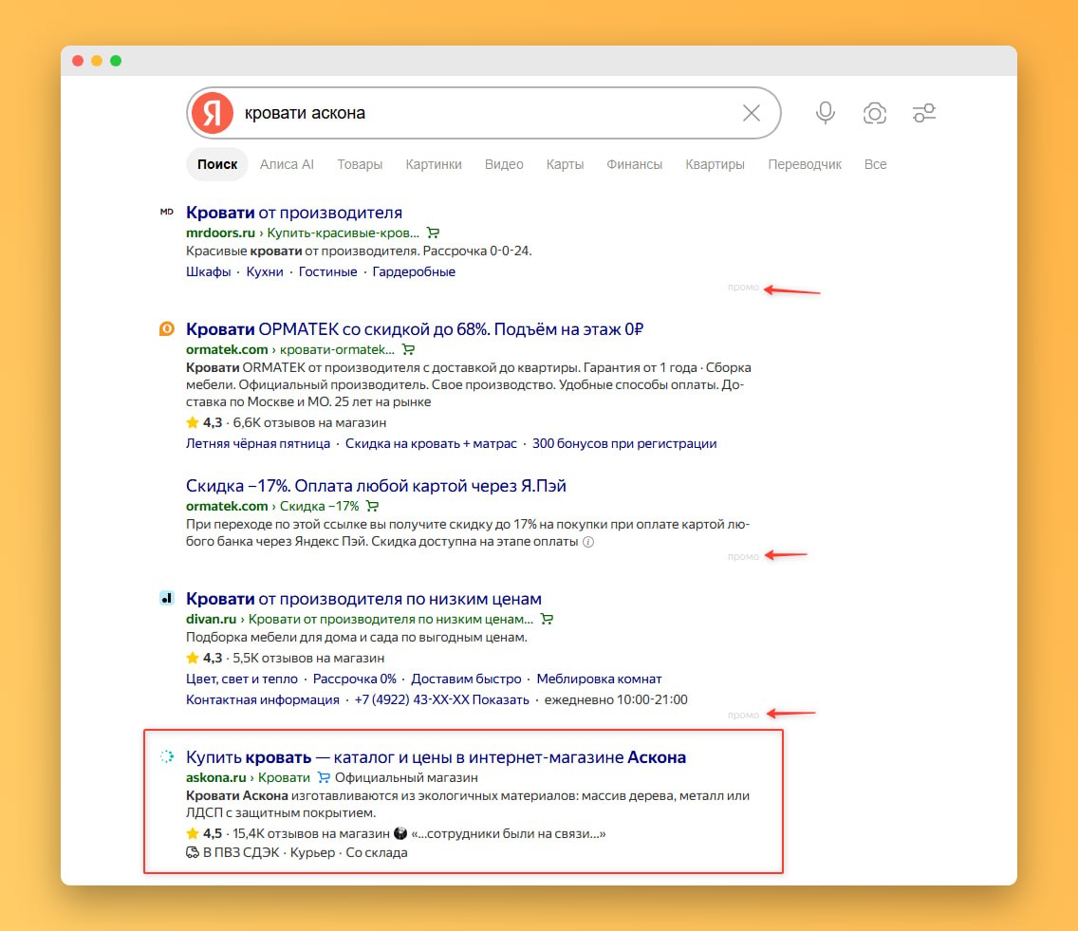Click the delivery truck icon by В ПВЗ СДЭК

(193, 852)
